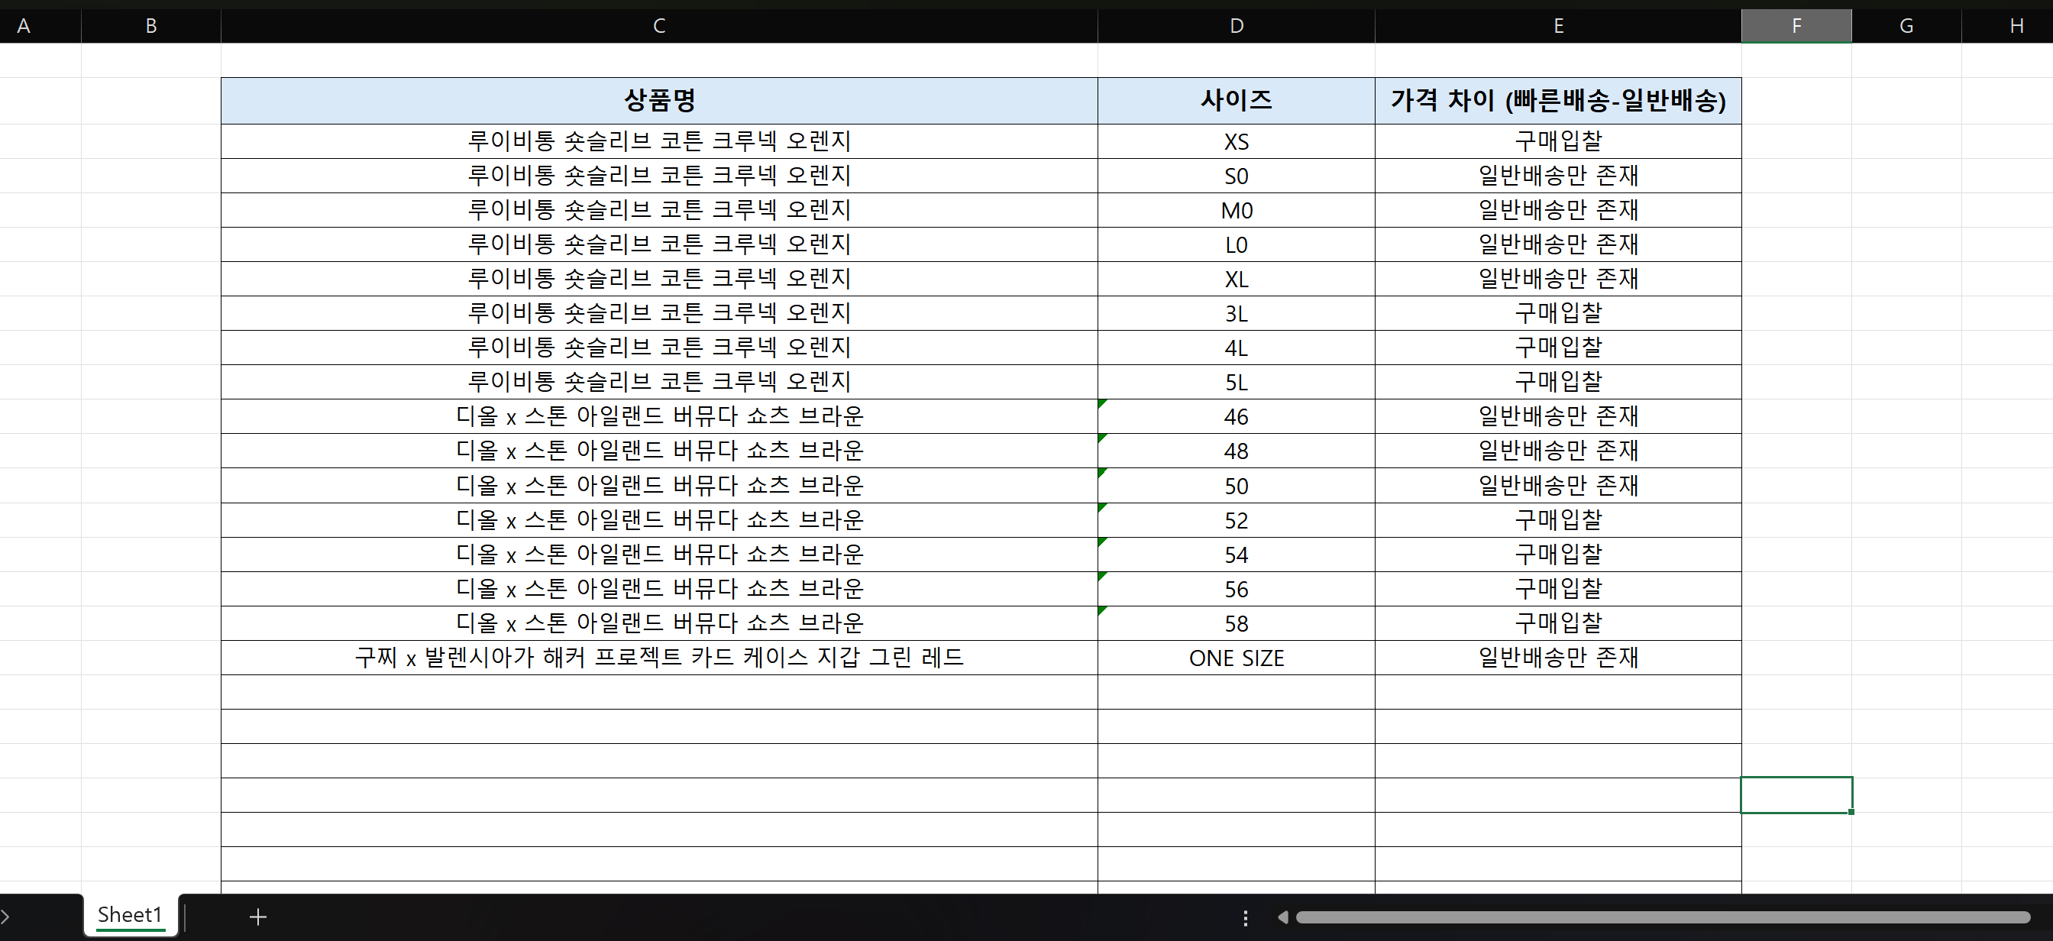The width and height of the screenshot is (2053, 941).
Task: Click the currently selected green-outlined cell
Action: 1797,794
